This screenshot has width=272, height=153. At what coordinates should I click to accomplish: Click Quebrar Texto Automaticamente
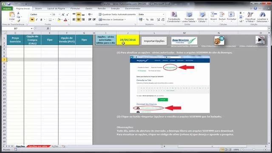coord(117,14)
